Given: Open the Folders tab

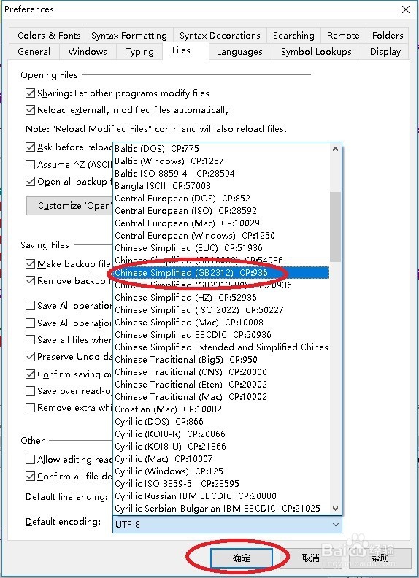Looking at the screenshot, I should point(388,35).
